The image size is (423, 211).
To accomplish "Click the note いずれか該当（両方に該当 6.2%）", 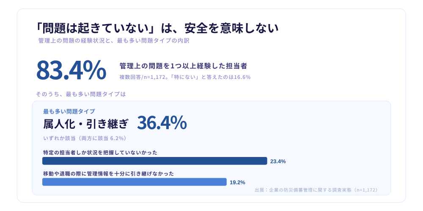I will click(85, 138).
